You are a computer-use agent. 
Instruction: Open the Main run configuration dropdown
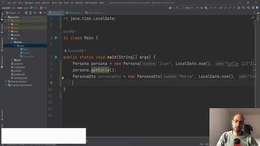188,8
